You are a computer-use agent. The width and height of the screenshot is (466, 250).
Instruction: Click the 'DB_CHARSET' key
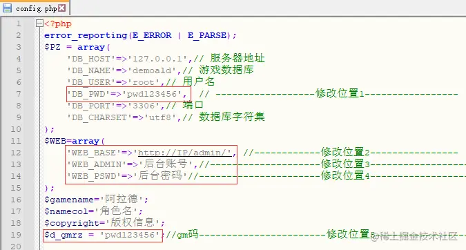tap(99, 117)
